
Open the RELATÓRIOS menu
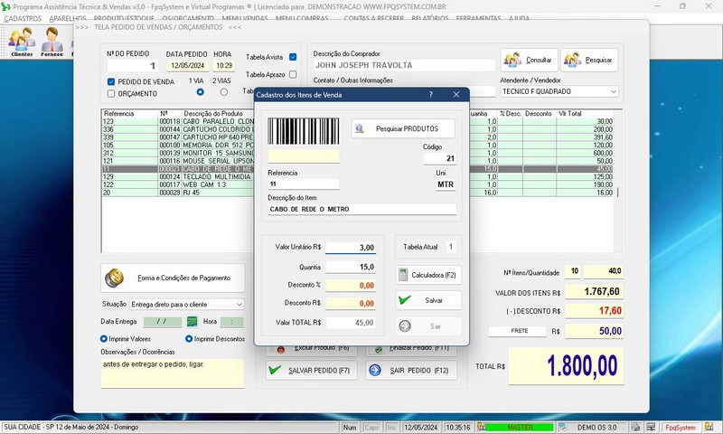tap(430, 18)
